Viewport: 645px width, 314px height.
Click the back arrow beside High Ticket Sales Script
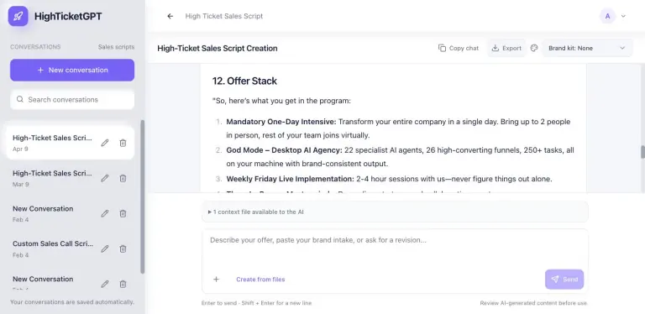click(170, 16)
